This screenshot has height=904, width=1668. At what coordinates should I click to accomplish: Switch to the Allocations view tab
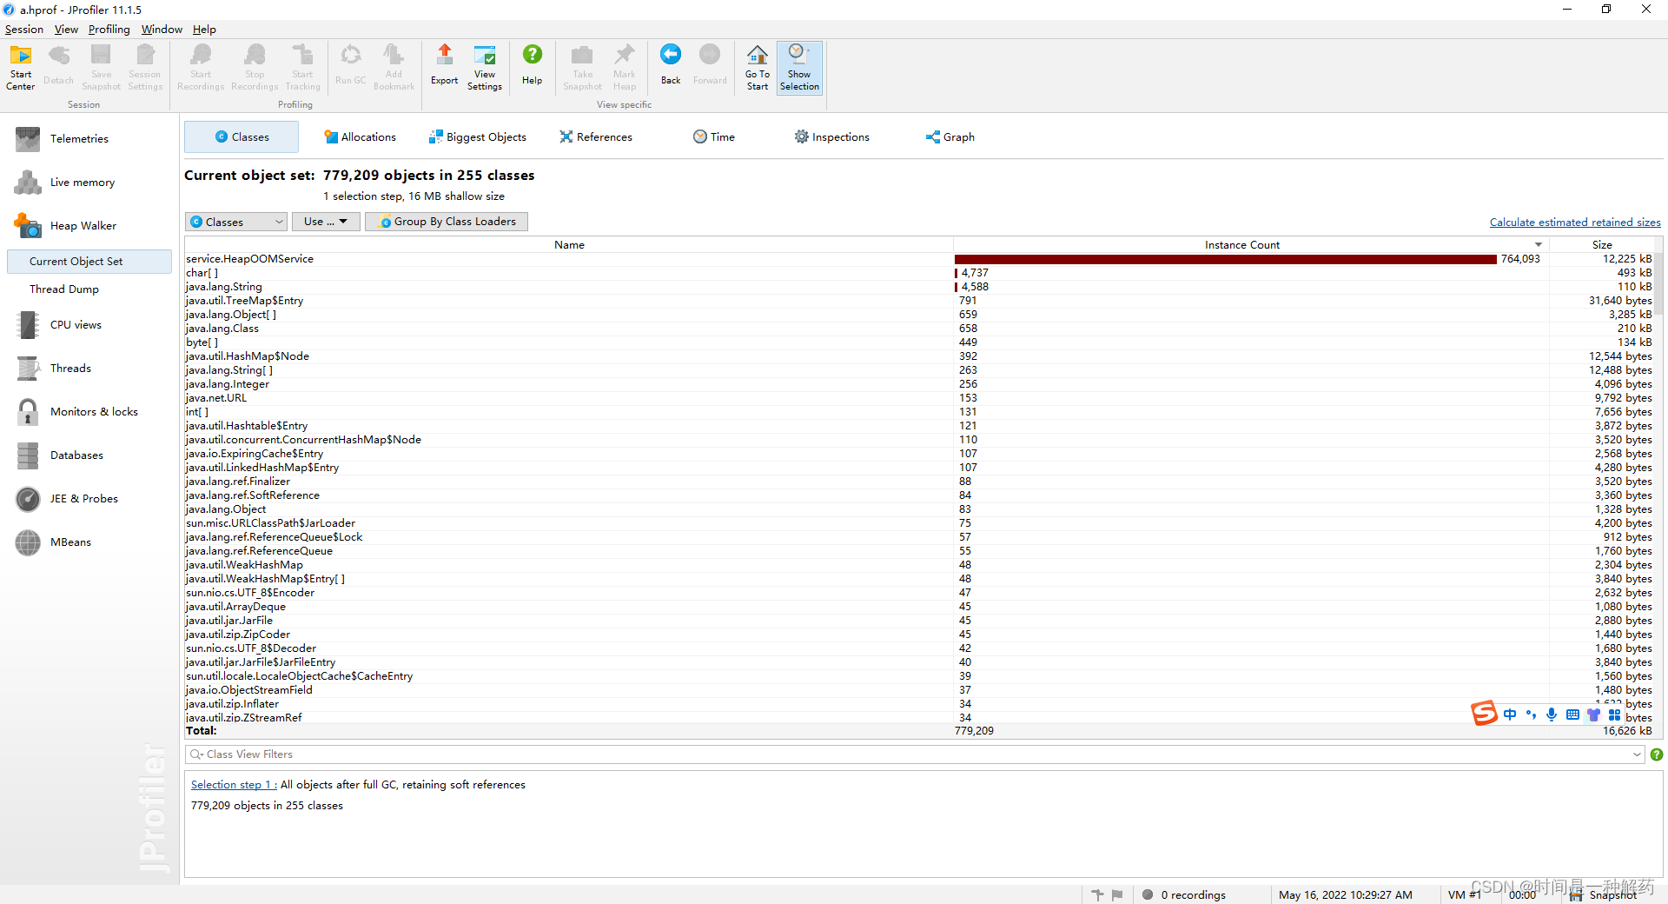[x=360, y=136]
